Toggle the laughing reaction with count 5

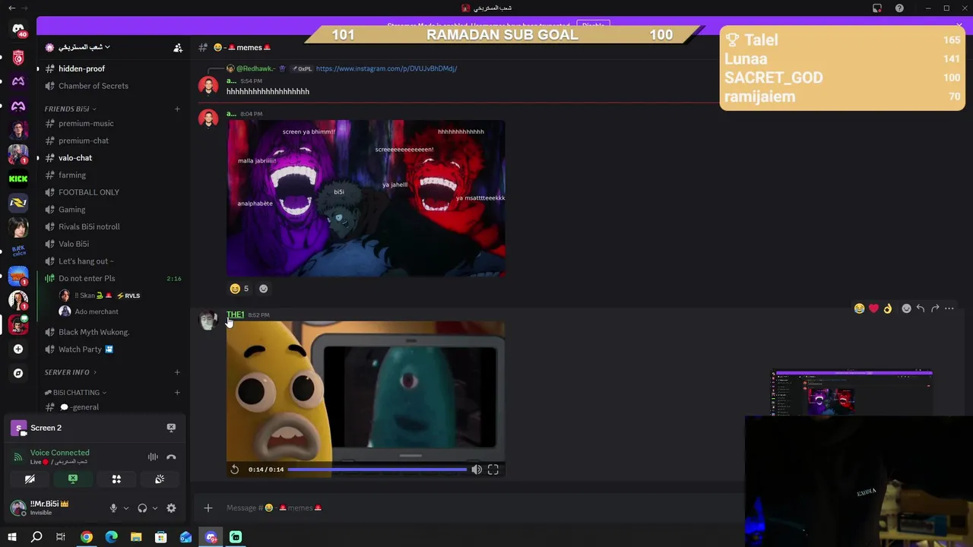click(x=239, y=289)
